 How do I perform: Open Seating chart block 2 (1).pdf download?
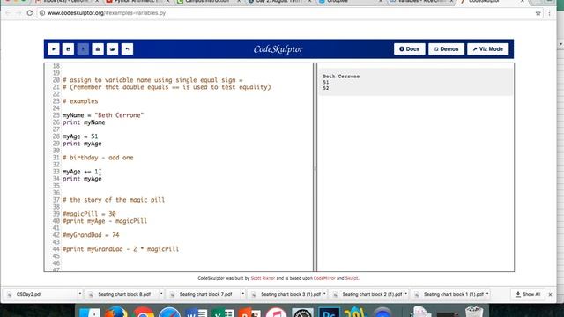tap(372, 294)
